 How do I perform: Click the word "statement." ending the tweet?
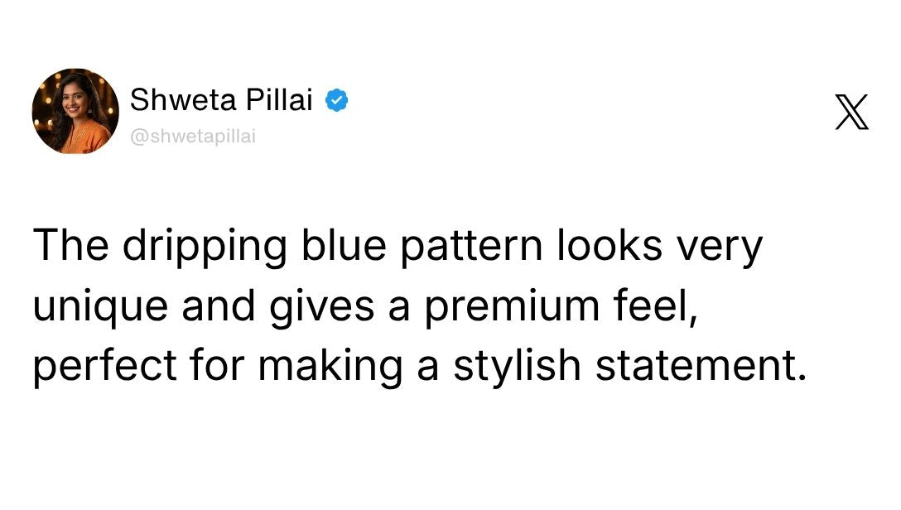(x=701, y=365)
